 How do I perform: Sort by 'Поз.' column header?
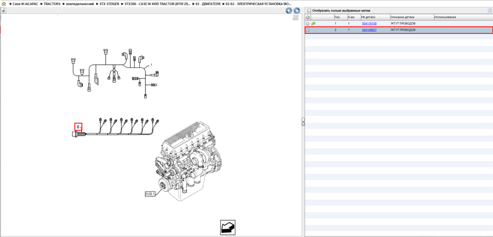pos(340,17)
